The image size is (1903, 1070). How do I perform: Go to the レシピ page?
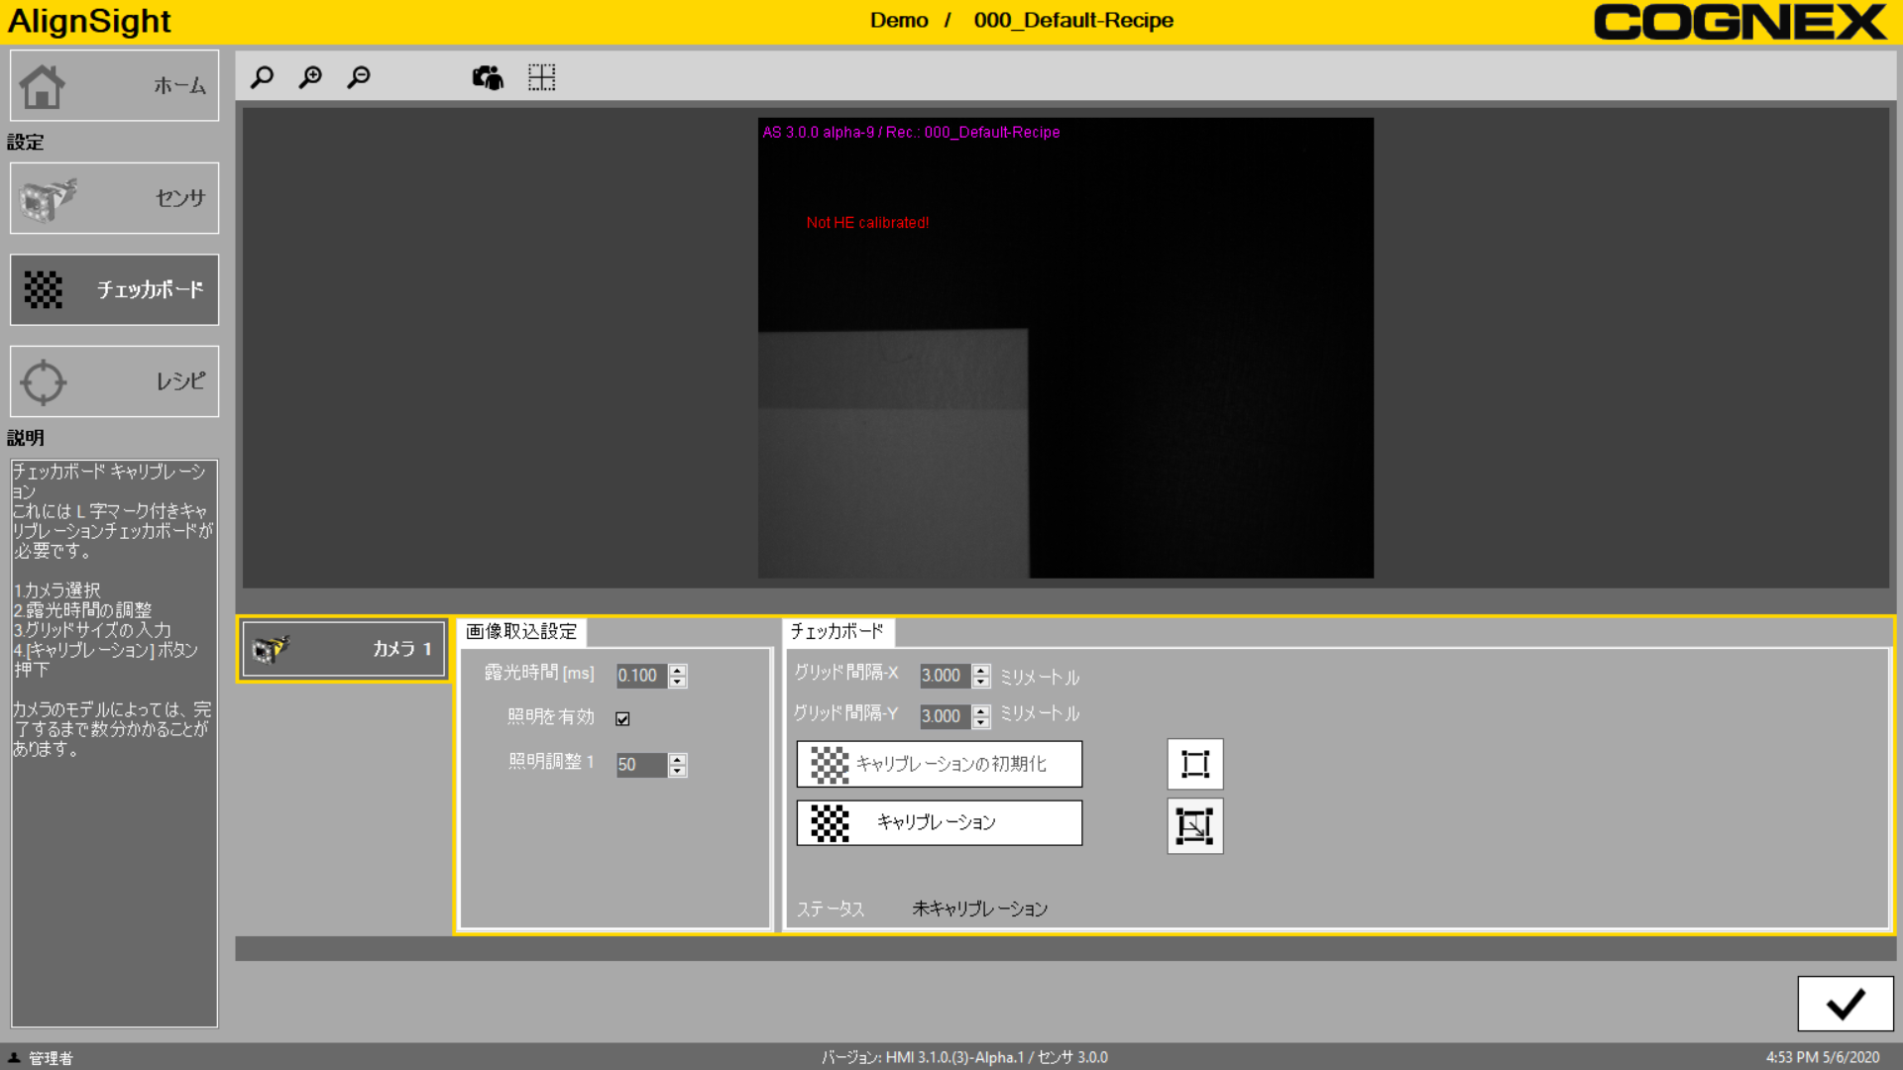tap(114, 381)
